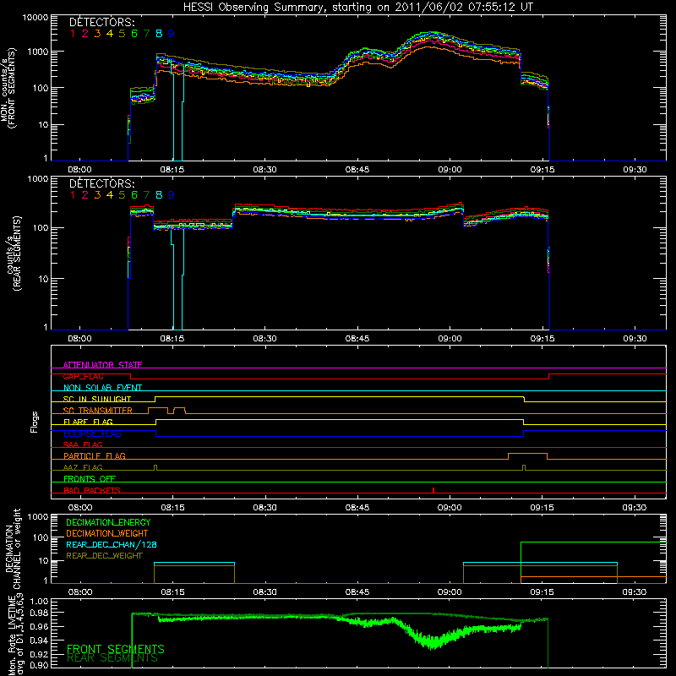Click the DECIMATION CHANNEL or weight axis label
The image size is (676, 676).
coord(13,548)
